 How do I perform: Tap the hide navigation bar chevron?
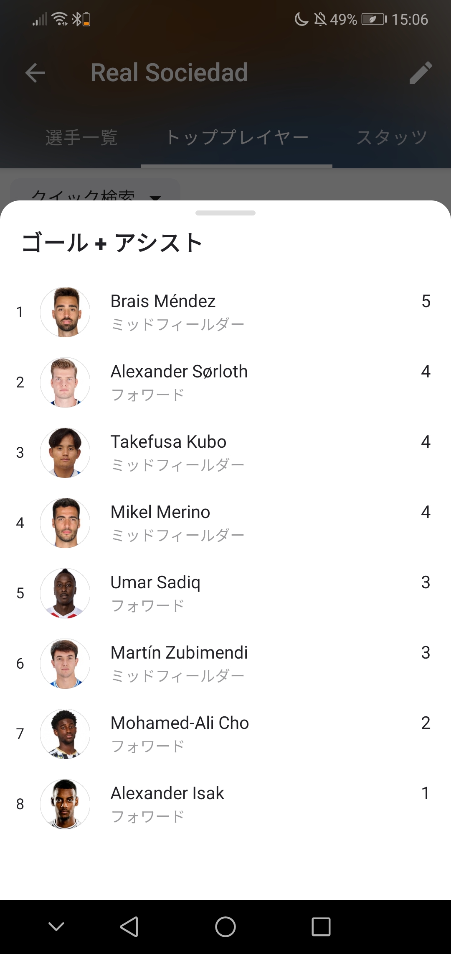click(x=56, y=926)
